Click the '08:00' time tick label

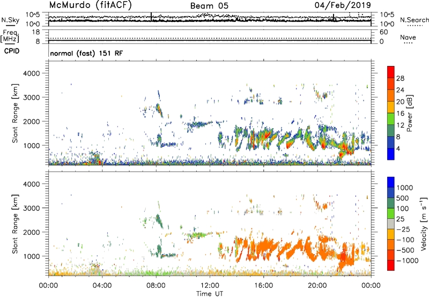point(156,286)
